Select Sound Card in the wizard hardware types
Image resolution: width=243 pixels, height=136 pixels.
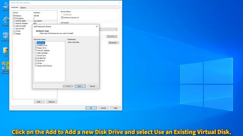(x=40, y=56)
